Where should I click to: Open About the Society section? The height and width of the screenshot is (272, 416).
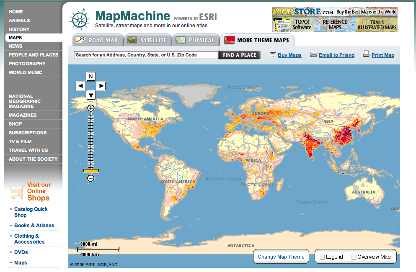[x=33, y=159]
